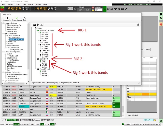Click the green status dot near database path
The image size is (163, 126).
pos(123,124)
